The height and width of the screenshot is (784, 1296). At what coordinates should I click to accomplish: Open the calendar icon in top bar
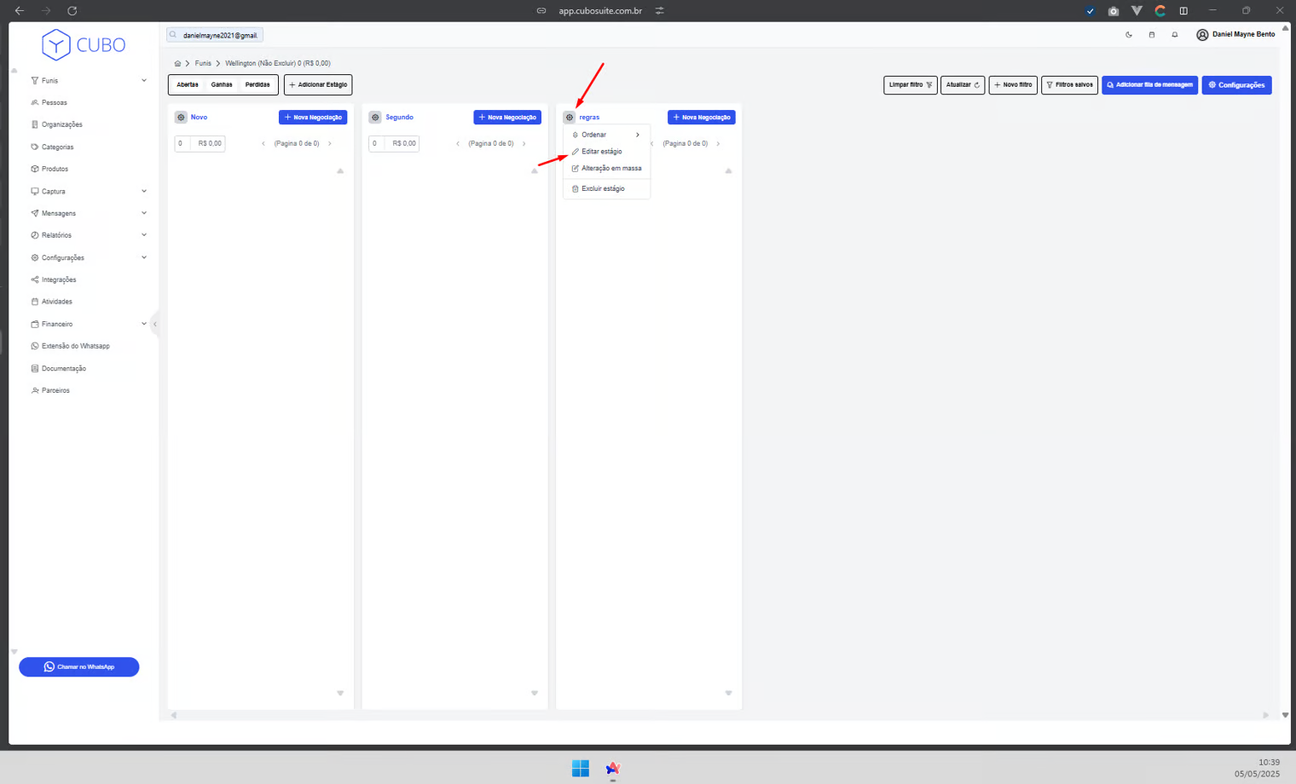[1151, 35]
